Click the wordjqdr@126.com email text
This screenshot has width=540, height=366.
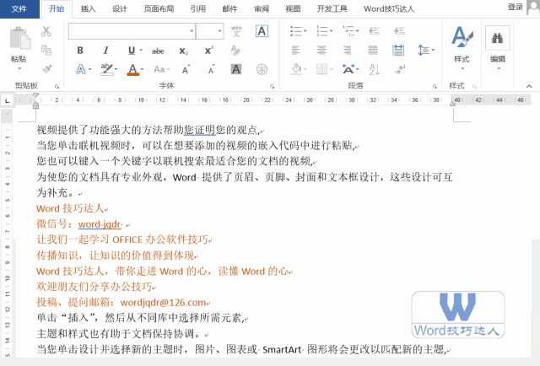(163, 303)
